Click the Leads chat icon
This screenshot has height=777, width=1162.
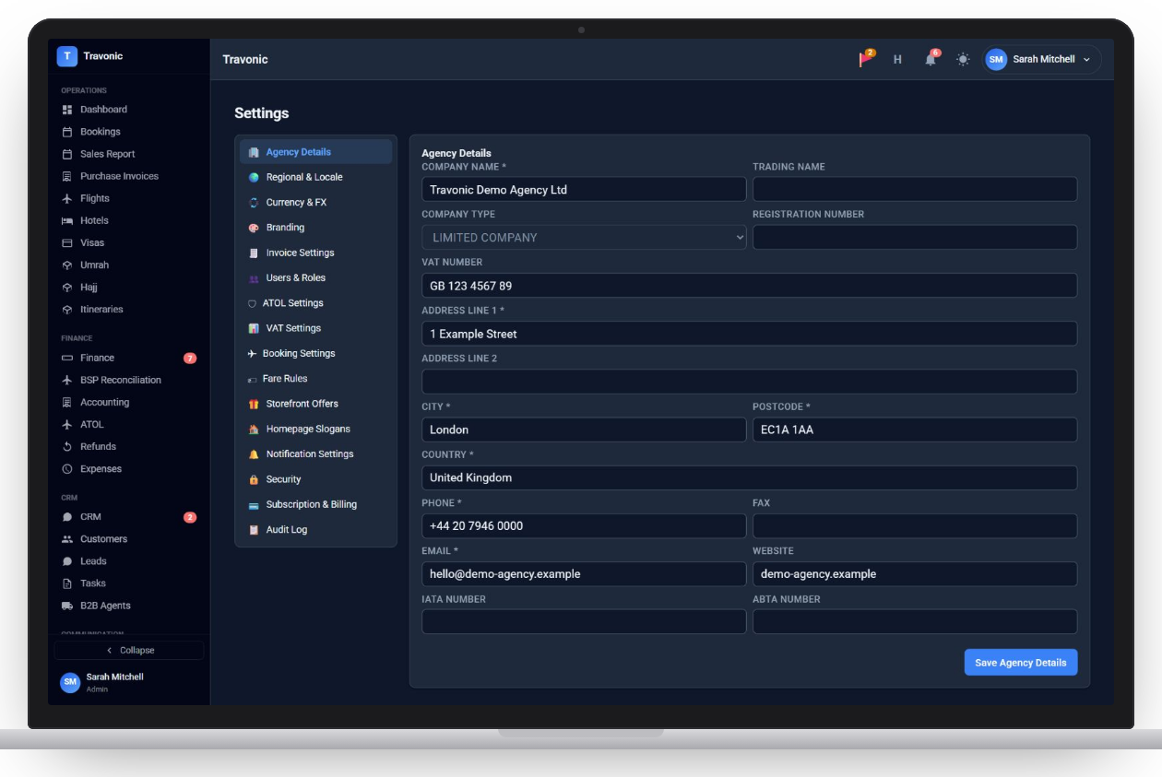pyautogui.click(x=67, y=561)
